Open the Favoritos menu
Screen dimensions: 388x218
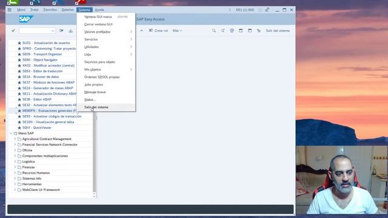coord(50,10)
